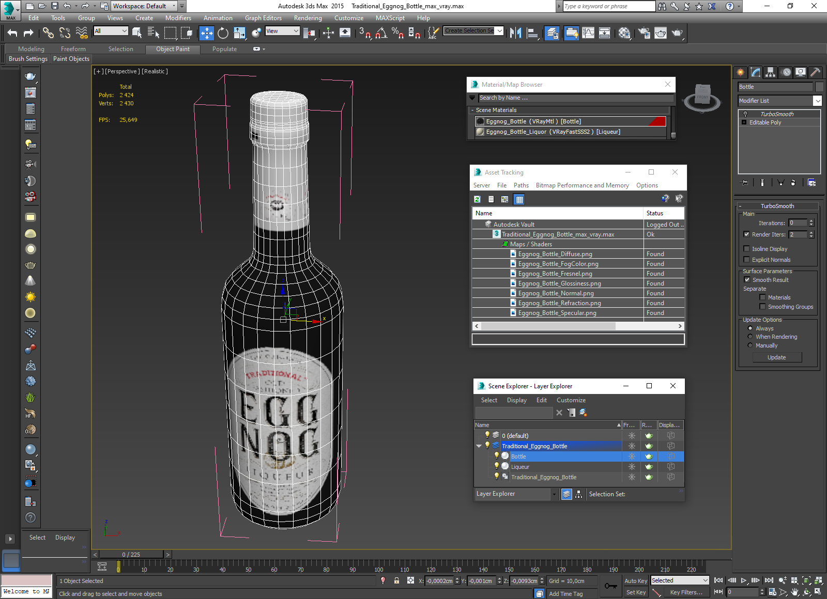
Task: Check Separate by Materials option
Action: 762,297
